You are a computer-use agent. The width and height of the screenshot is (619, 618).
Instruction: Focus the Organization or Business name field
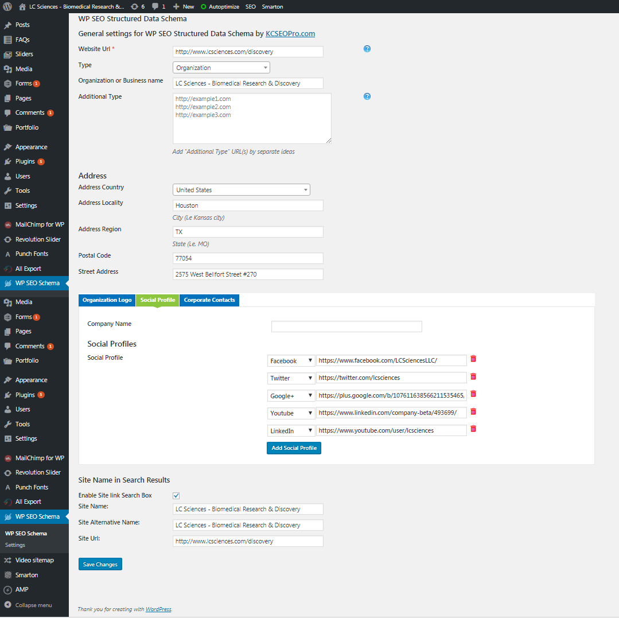coord(248,83)
